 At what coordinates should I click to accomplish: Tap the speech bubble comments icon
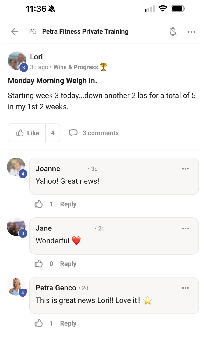[73, 133]
